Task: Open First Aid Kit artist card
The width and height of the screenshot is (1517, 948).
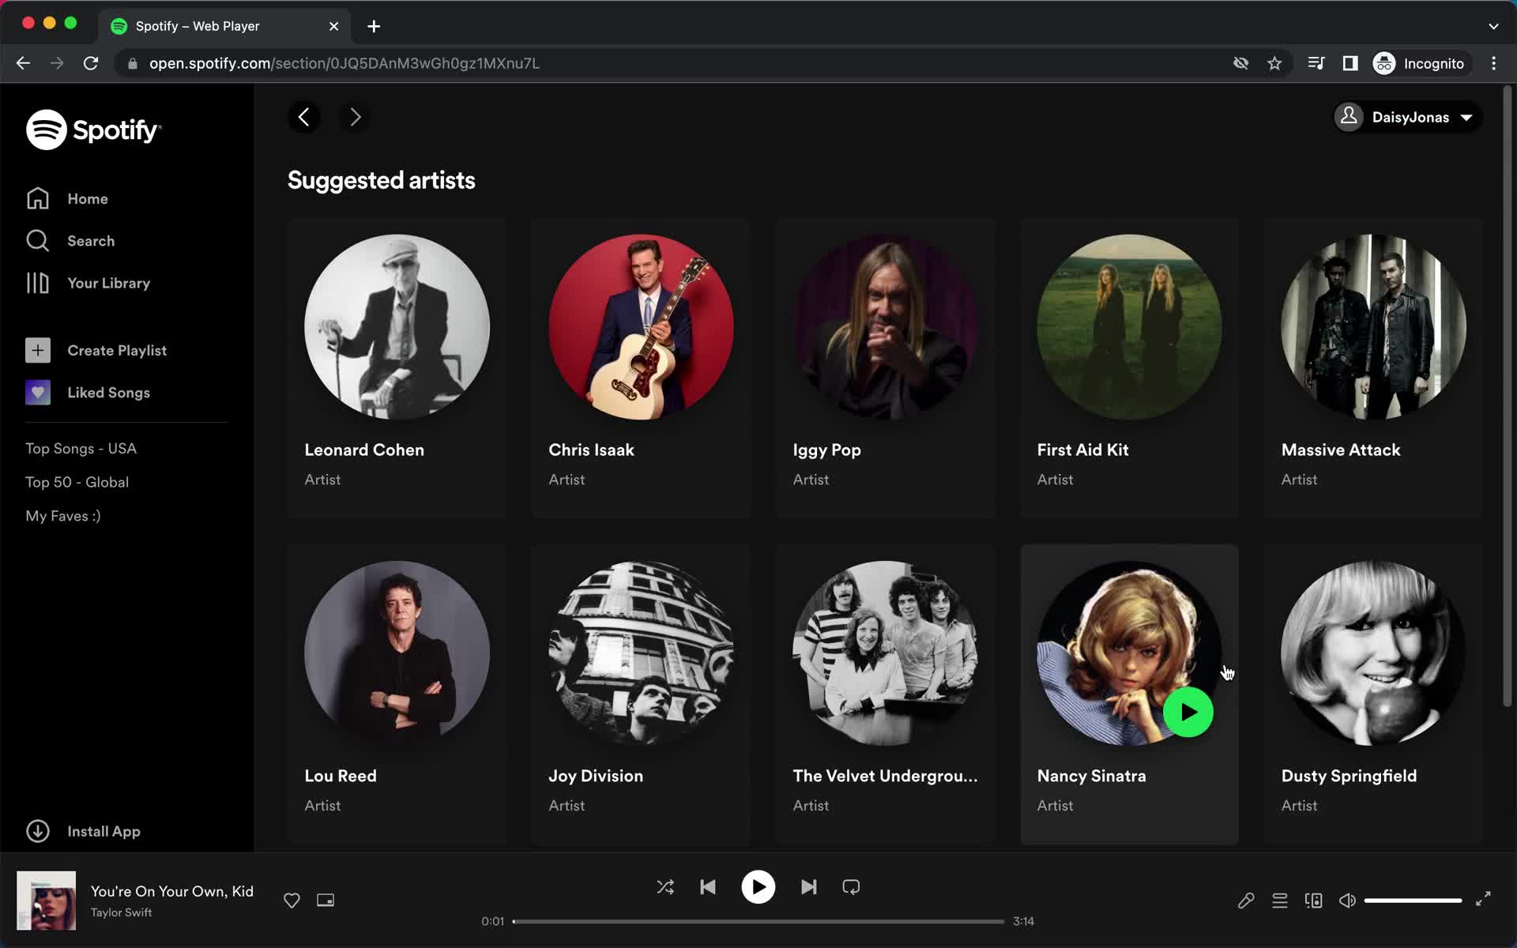Action: (1129, 368)
